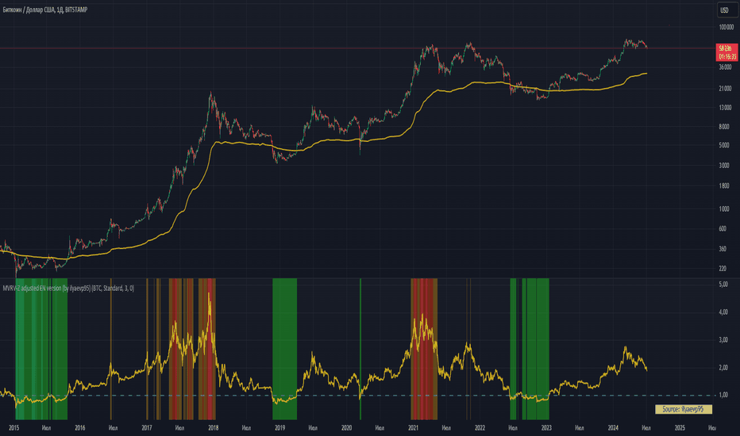This screenshot has width=740, height=436.
Task: Click the chart title Биткоин / Доллар США
Action: [28, 10]
